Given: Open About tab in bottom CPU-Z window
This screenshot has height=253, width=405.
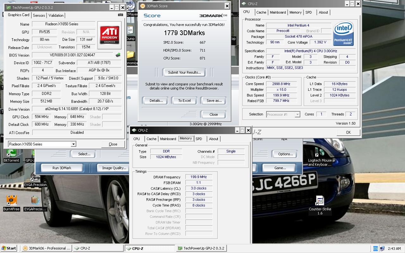Looking at the screenshot, I should pos(214,139).
